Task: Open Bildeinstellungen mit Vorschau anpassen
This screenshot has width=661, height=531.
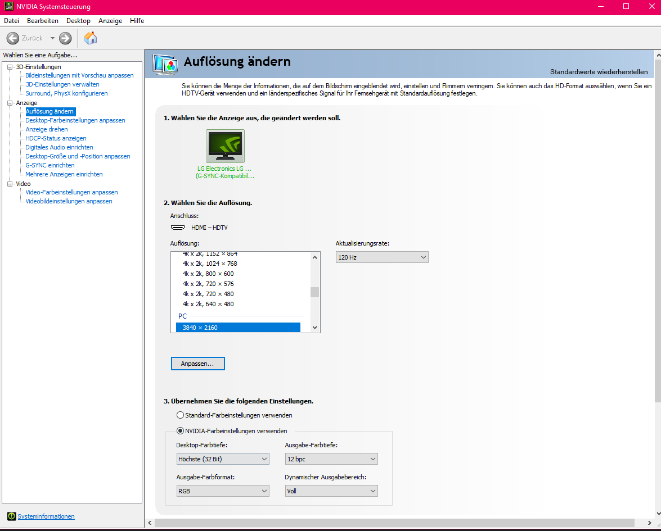Action: point(79,75)
